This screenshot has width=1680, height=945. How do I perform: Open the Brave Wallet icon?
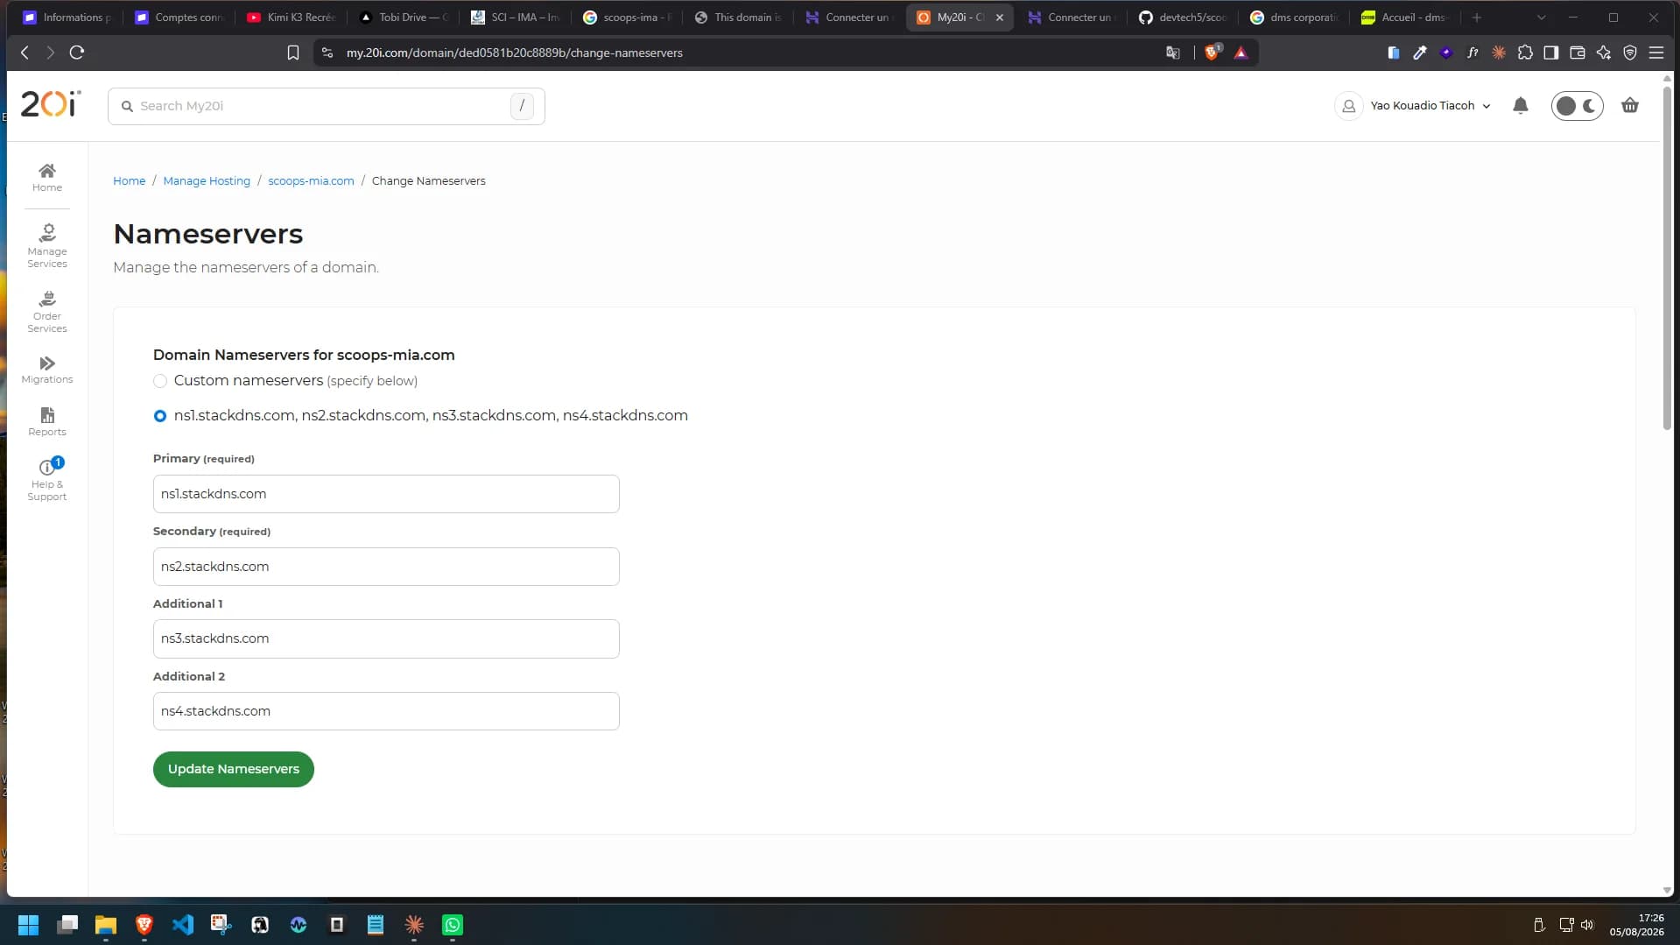pos(1578,53)
